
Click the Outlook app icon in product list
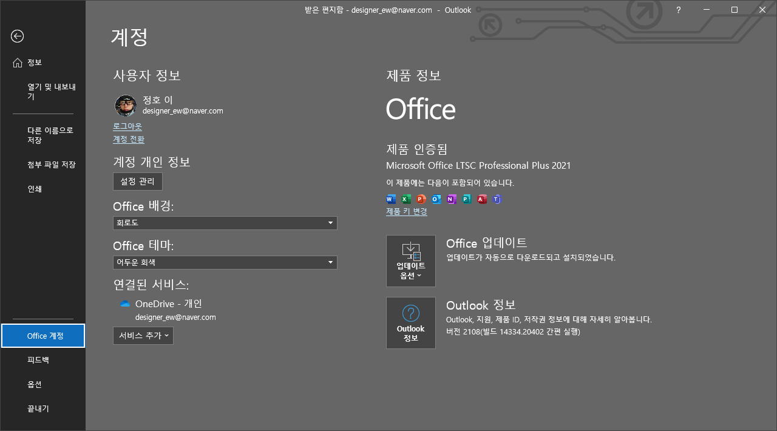click(x=436, y=199)
